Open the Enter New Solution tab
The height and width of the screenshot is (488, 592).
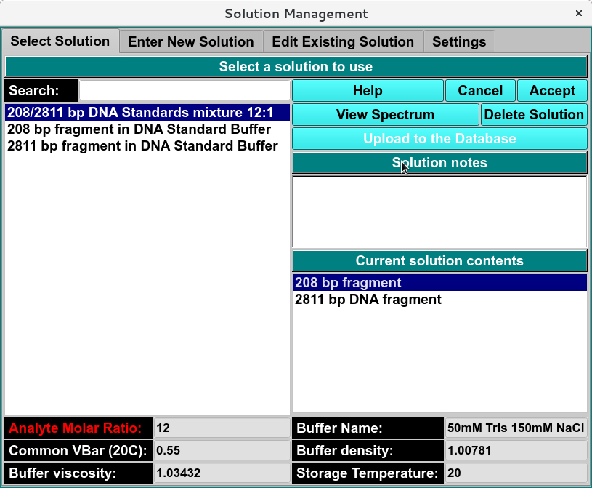[x=190, y=42]
